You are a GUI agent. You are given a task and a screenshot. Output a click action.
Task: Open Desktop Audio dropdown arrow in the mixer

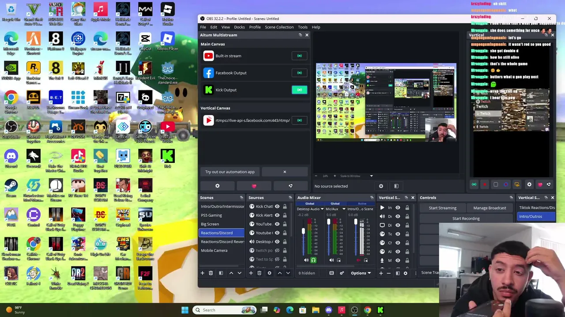(x=322, y=209)
